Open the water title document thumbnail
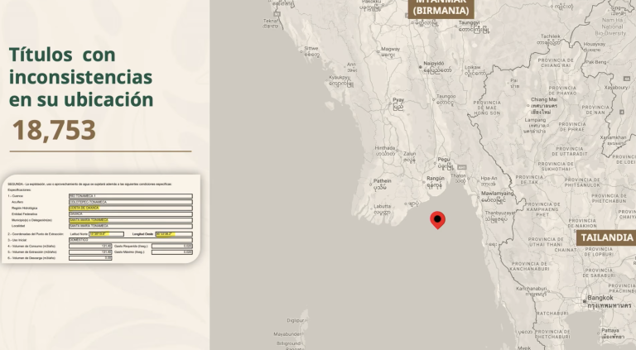 [x=101, y=218]
